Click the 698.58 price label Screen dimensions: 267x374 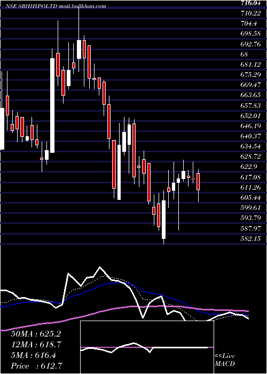click(251, 34)
